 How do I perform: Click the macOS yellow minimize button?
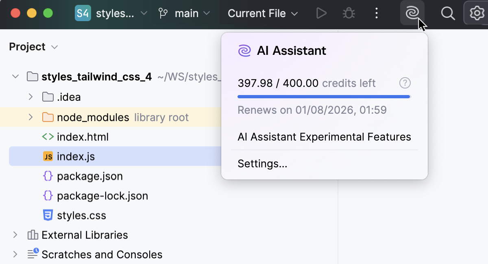click(x=32, y=13)
